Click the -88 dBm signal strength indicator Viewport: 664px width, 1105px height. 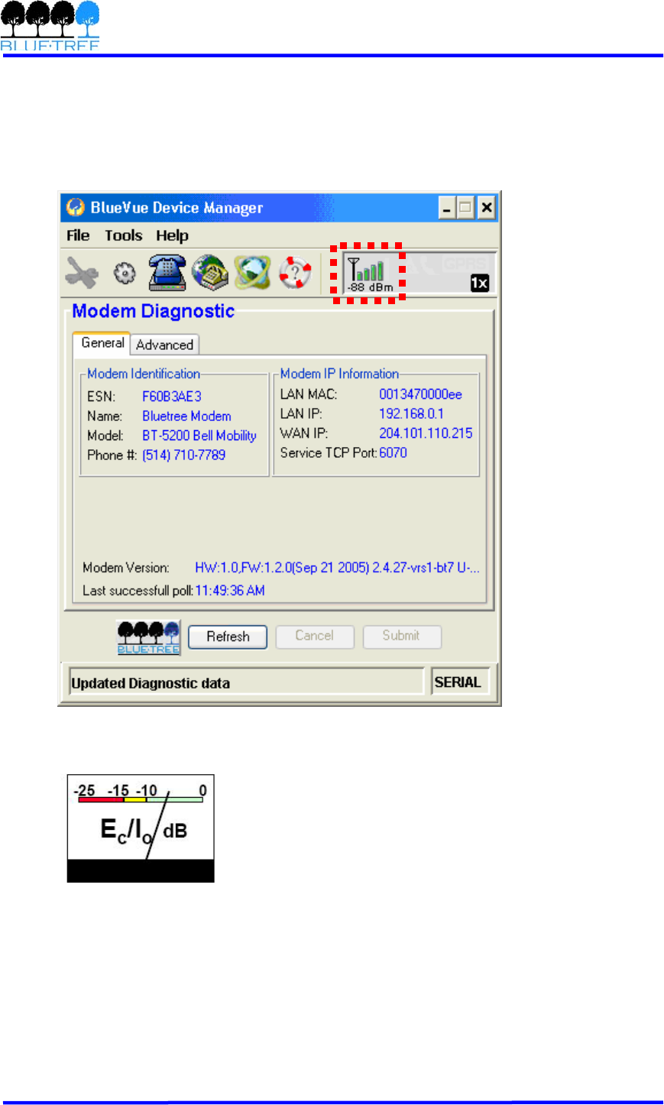pos(370,274)
